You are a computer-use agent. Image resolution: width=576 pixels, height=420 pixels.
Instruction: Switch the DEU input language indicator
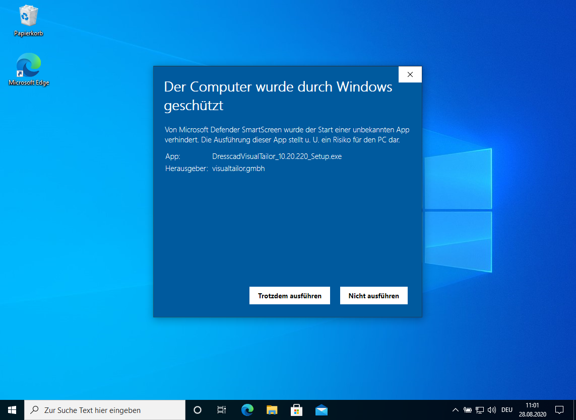tap(507, 410)
